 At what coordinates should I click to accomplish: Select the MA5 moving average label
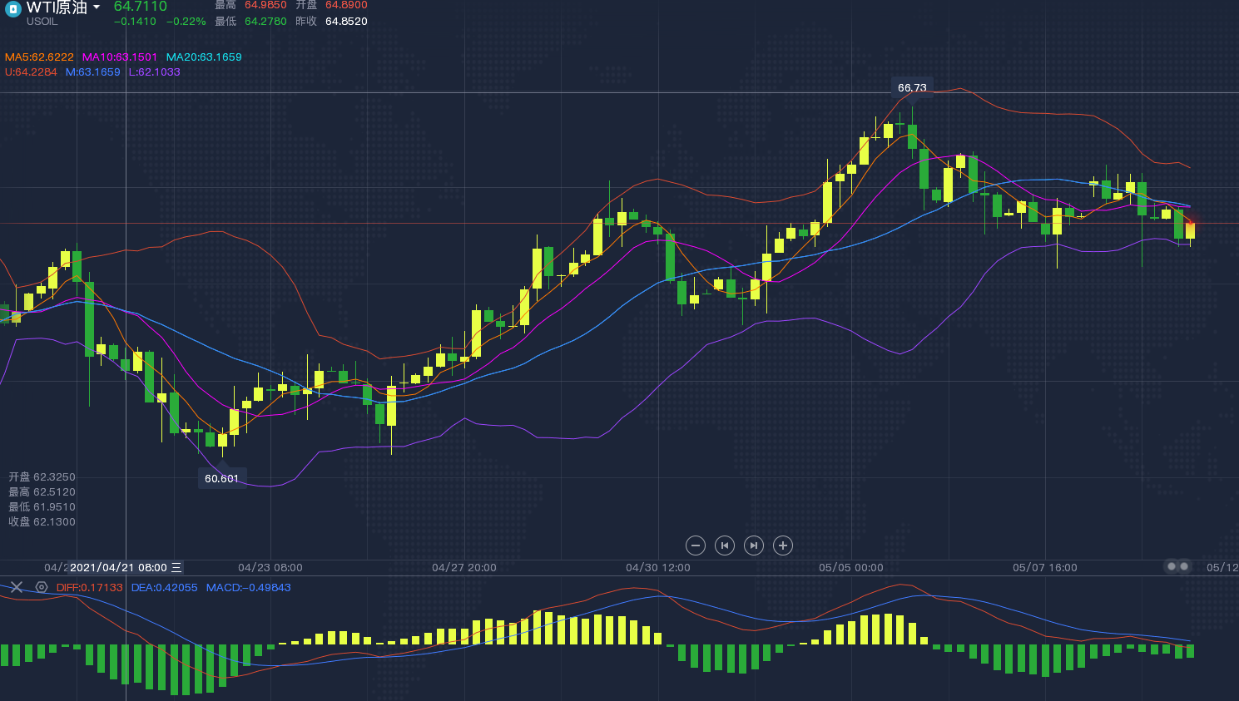[x=39, y=57]
